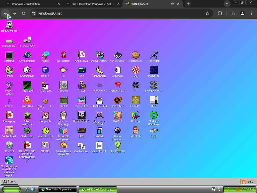Screen dimensions: 257x193
Task: Open ANSI Love icon
Action: tap(81, 57)
